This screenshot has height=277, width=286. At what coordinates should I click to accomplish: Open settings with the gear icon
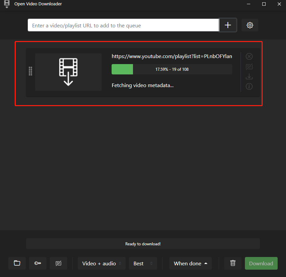click(x=250, y=25)
